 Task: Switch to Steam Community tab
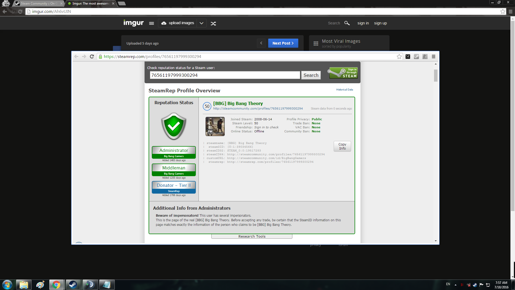[x=38, y=3]
